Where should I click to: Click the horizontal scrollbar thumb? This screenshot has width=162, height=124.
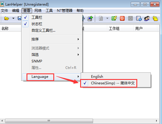pyautogui.click(x=49, y=121)
